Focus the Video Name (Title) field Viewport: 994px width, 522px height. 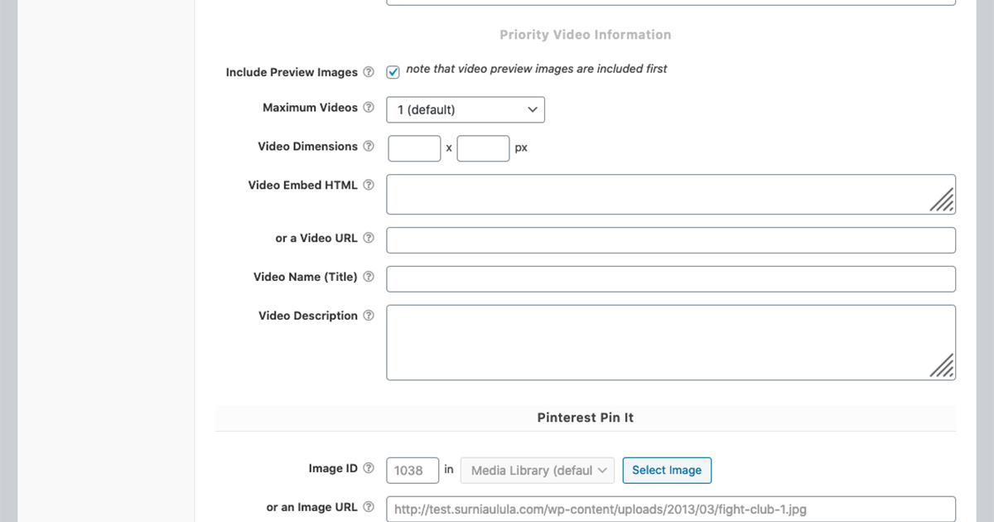coord(671,279)
